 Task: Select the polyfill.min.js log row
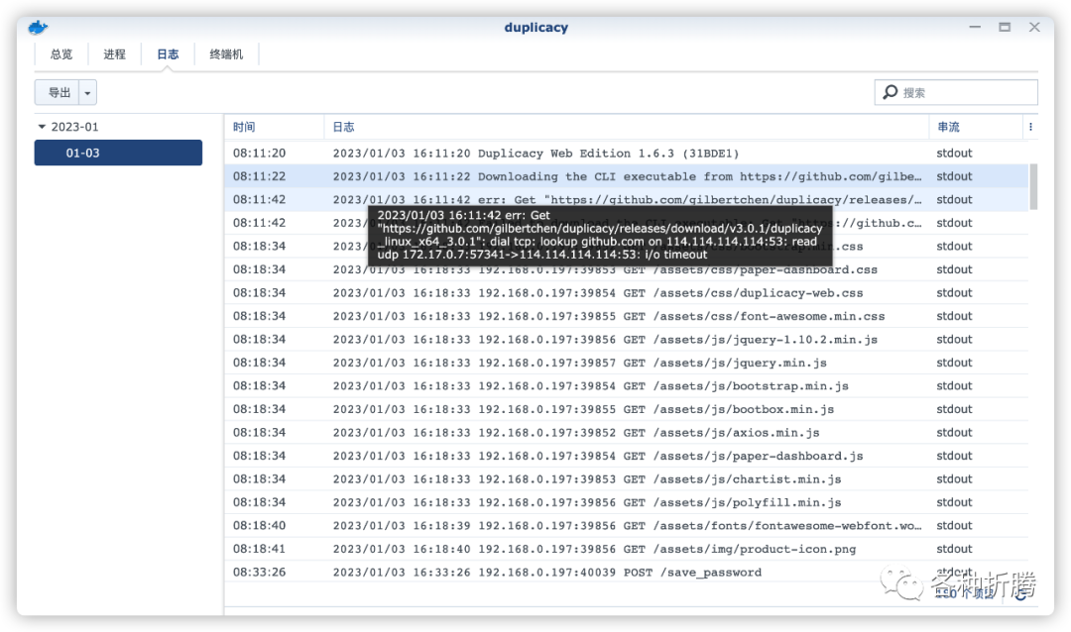[x=627, y=501]
